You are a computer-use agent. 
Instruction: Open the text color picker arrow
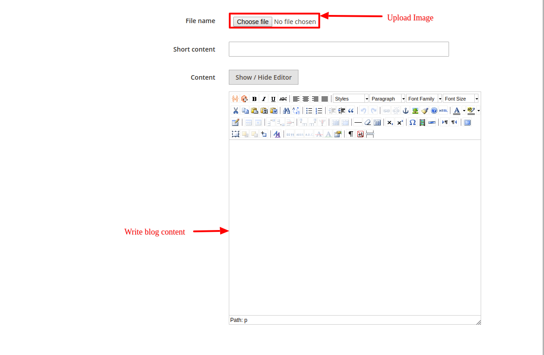tap(464, 110)
